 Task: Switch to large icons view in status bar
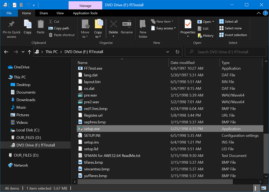(264, 188)
